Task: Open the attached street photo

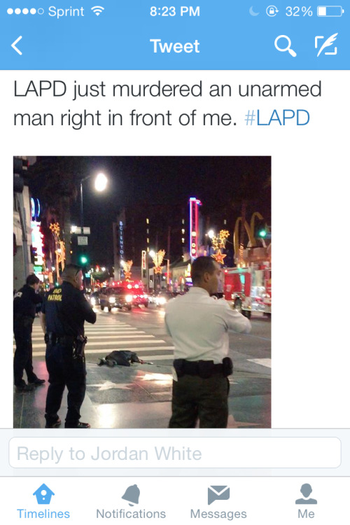Action: pos(142,292)
